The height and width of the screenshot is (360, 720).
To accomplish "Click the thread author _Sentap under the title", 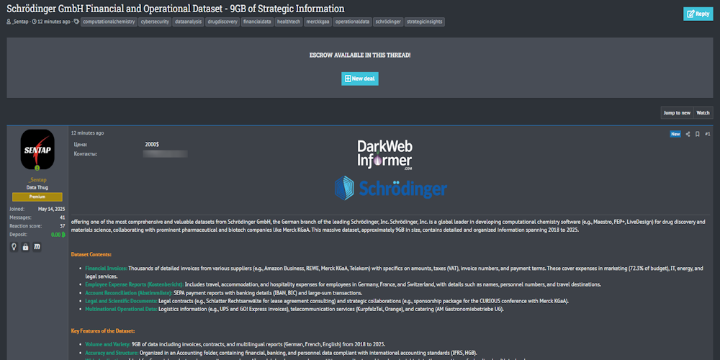I will tap(19, 22).
